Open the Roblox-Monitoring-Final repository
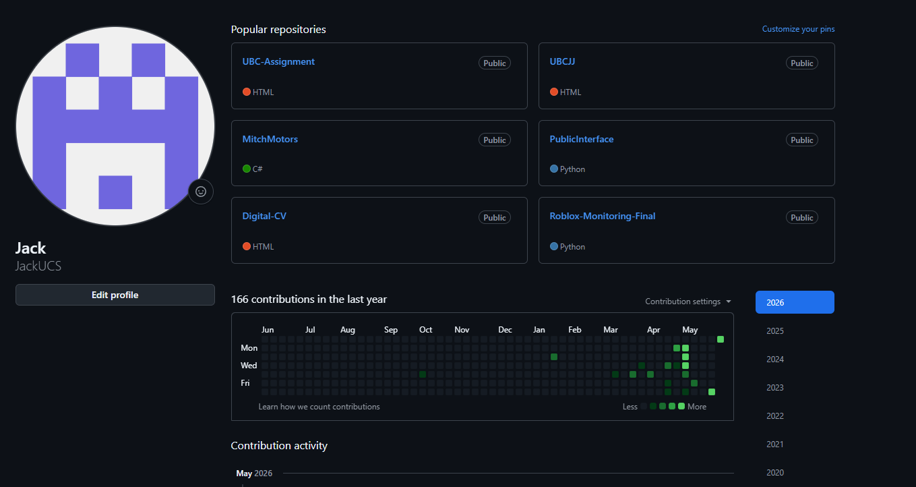The width and height of the screenshot is (916, 487). [603, 216]
